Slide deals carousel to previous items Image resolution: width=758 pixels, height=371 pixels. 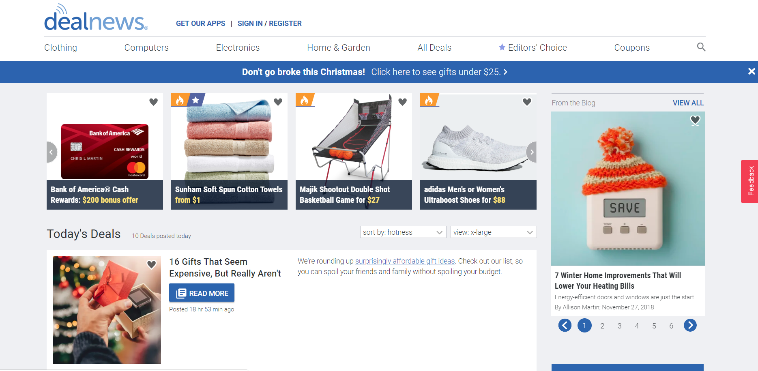coord(52,152)
